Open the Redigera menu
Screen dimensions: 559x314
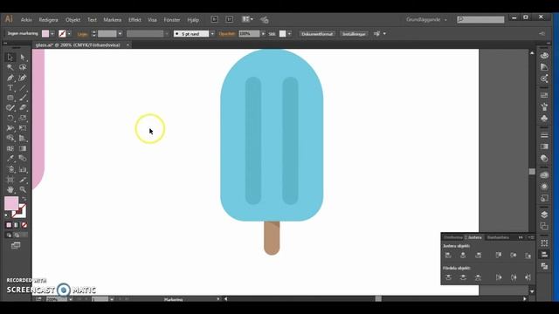(x=49, y=20)
